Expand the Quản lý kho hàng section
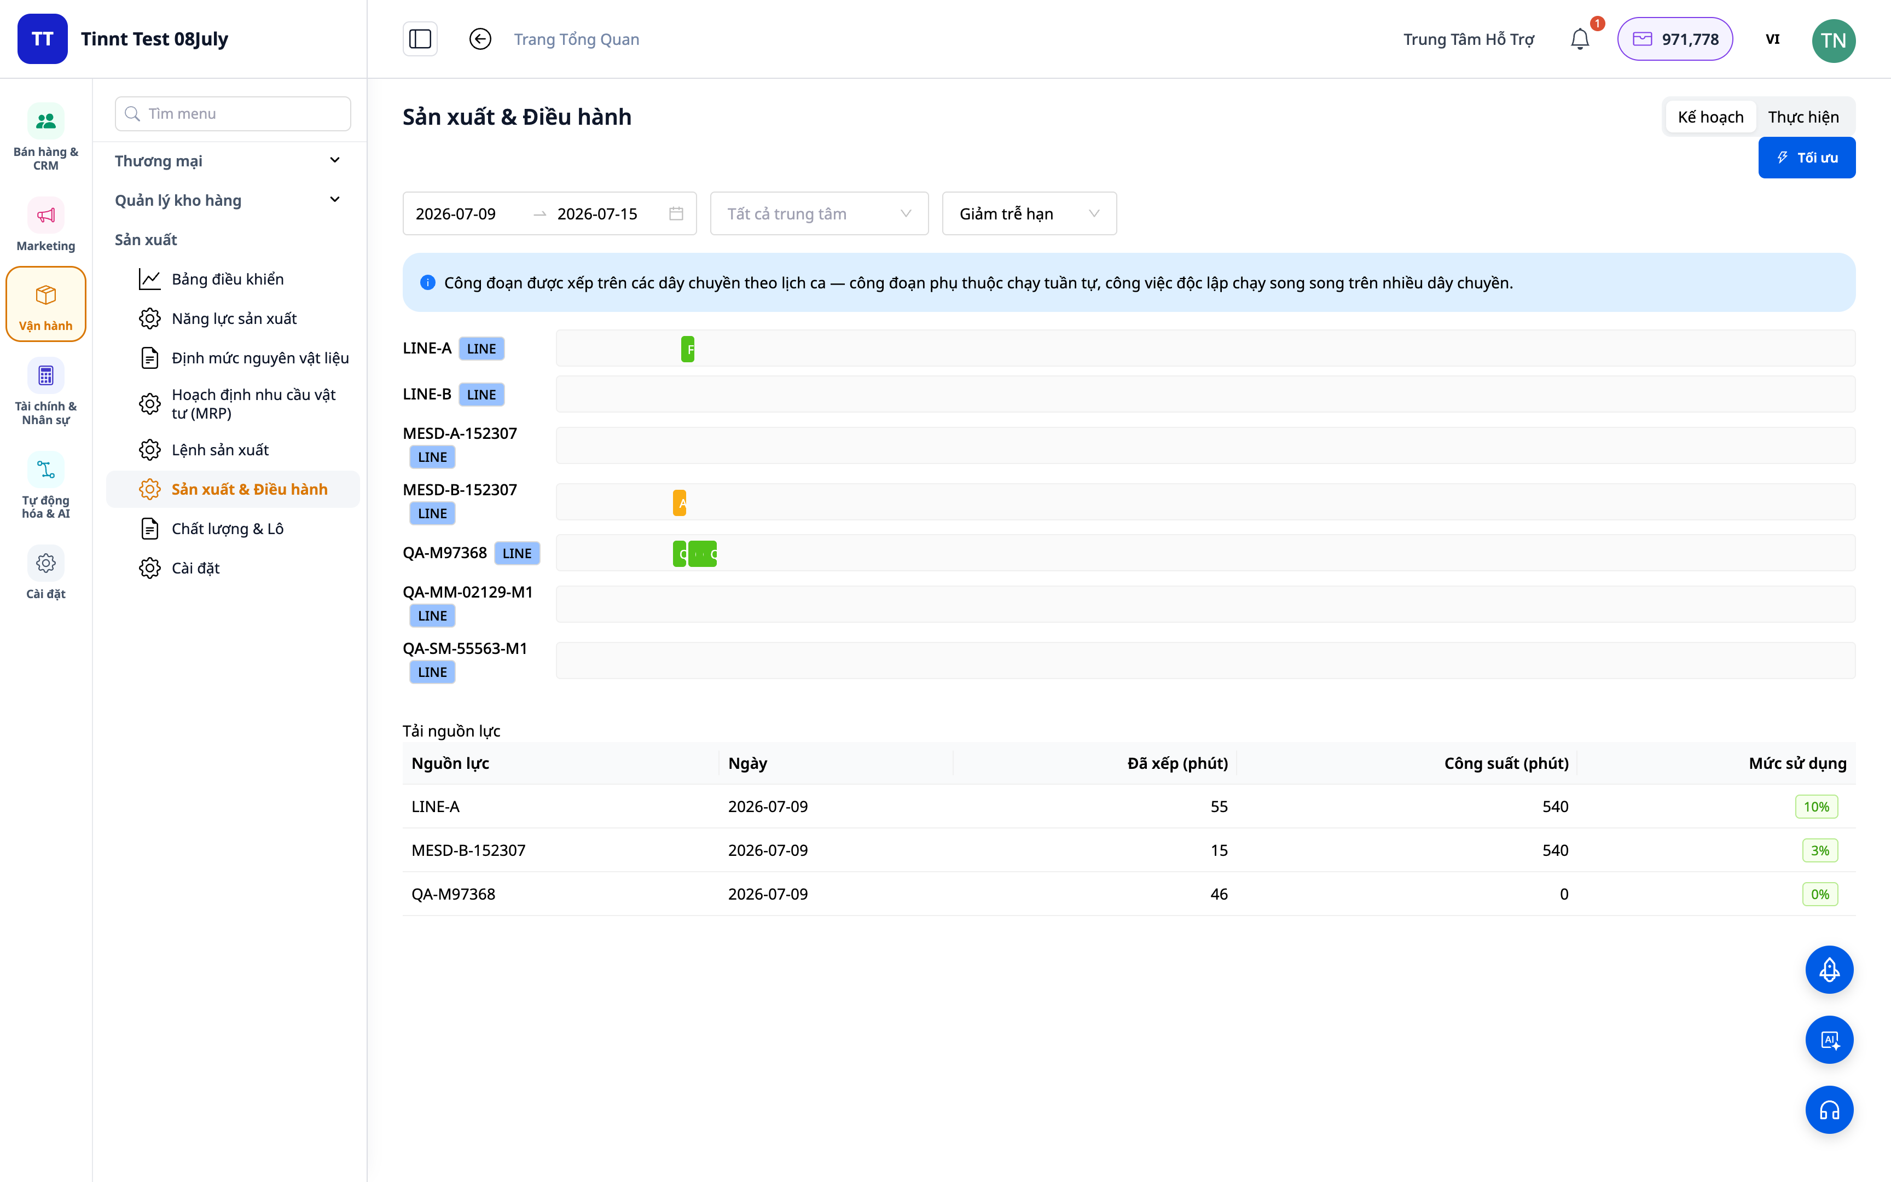 click(x=229, y=200)
